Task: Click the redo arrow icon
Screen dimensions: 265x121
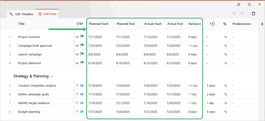Action: pos(242,13)
